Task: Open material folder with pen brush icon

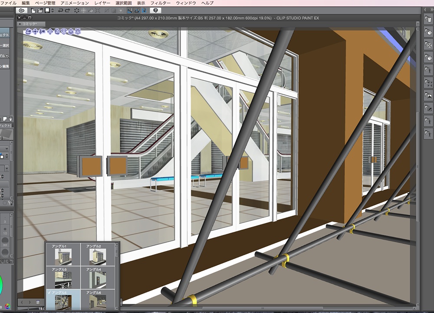Action: point(428,109)
